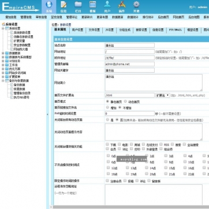Screen dimensions: 209x209
Task: Collapse the 系统设置 tree node
Action: pos(3,28)
